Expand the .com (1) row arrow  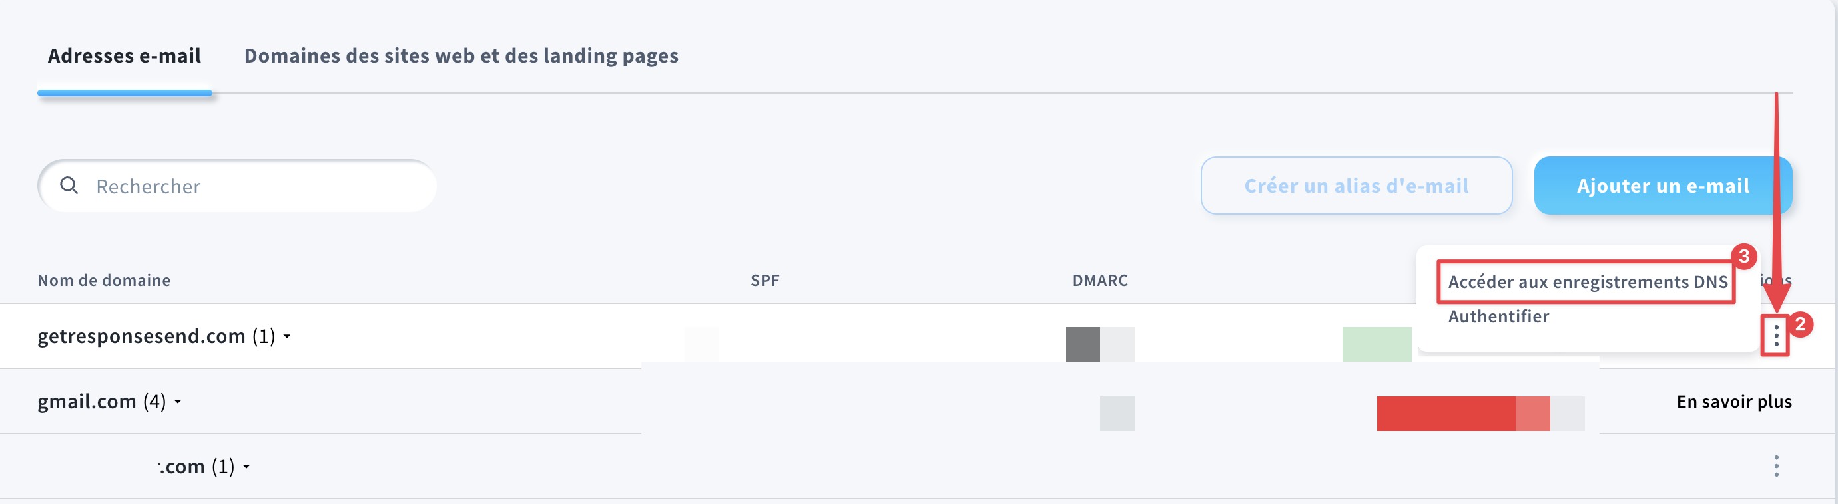click(x=246, y=467)
